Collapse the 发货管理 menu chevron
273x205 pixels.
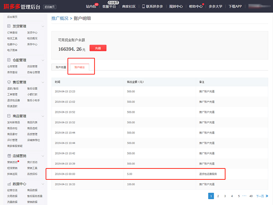43,26
